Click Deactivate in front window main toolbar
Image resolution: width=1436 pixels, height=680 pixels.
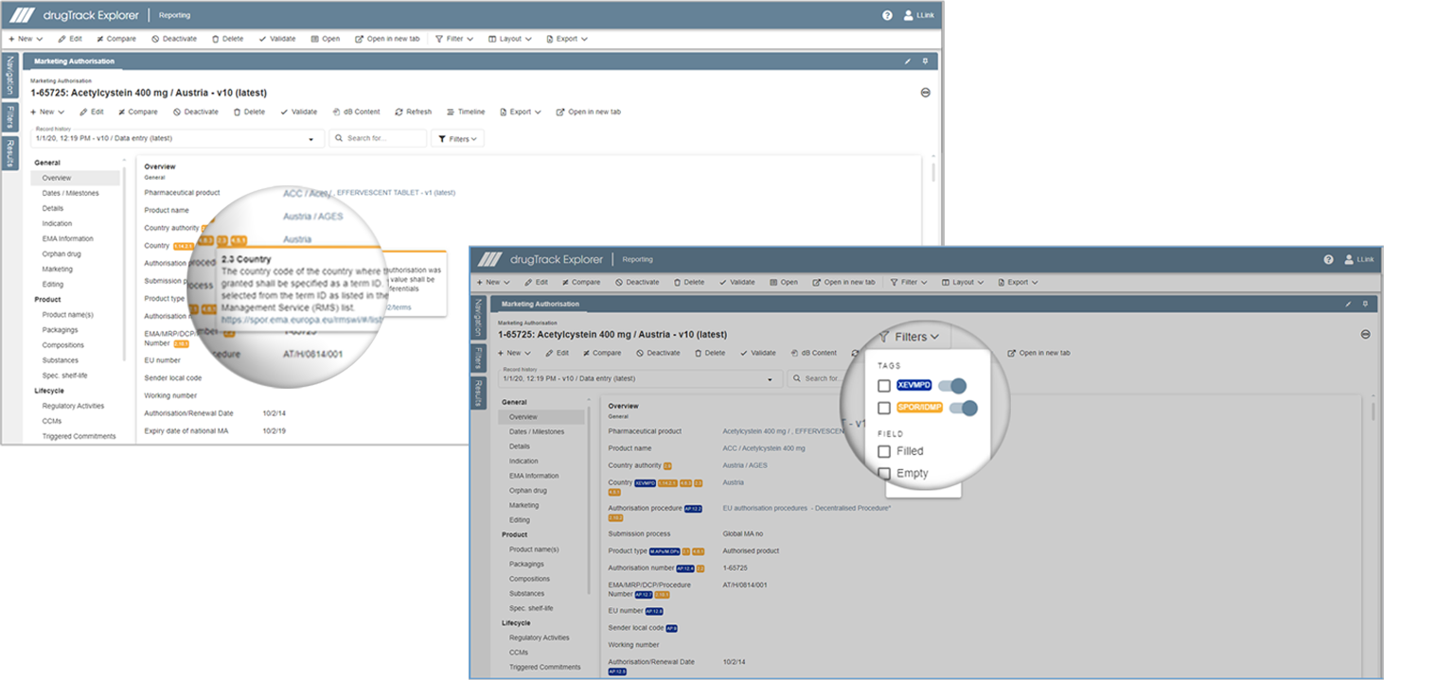pos(637,282)
